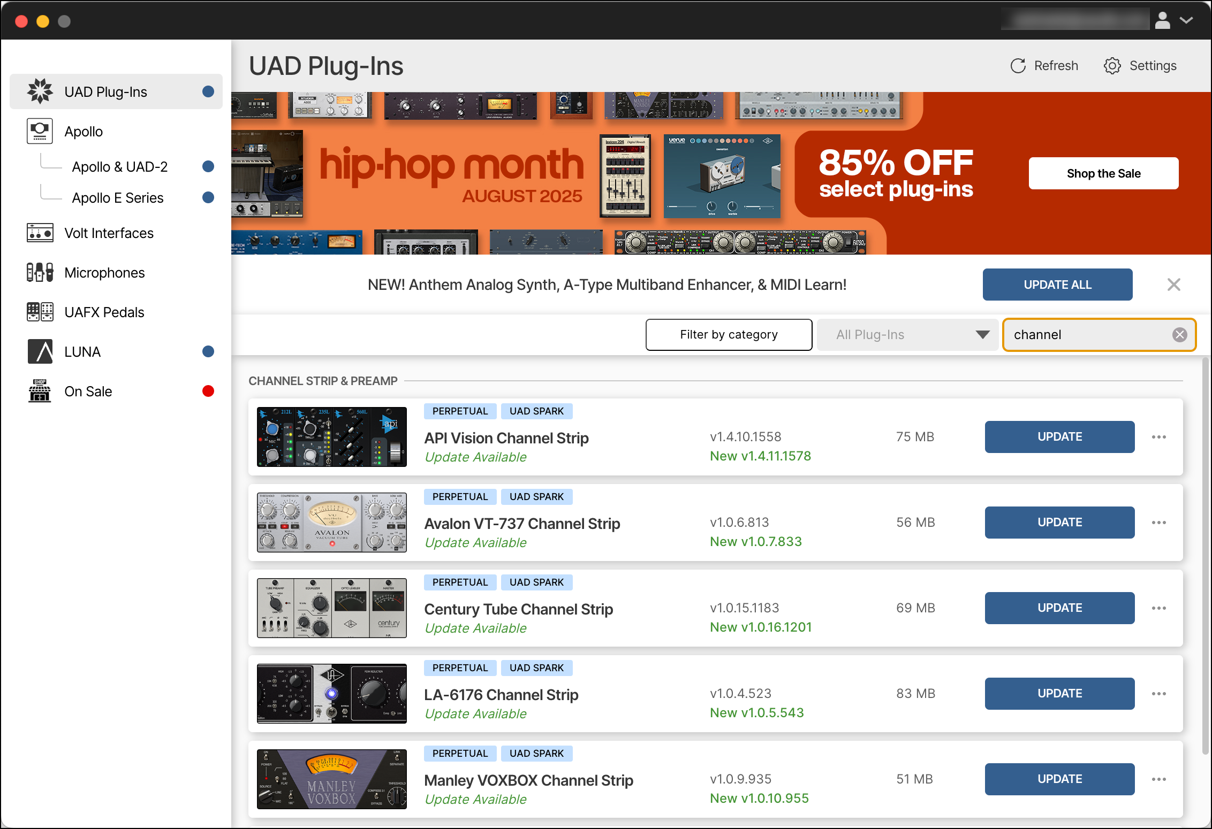Update API Vision Channel Strip
This screenshot has height=829, width=1212.
tap(1059, 437)
